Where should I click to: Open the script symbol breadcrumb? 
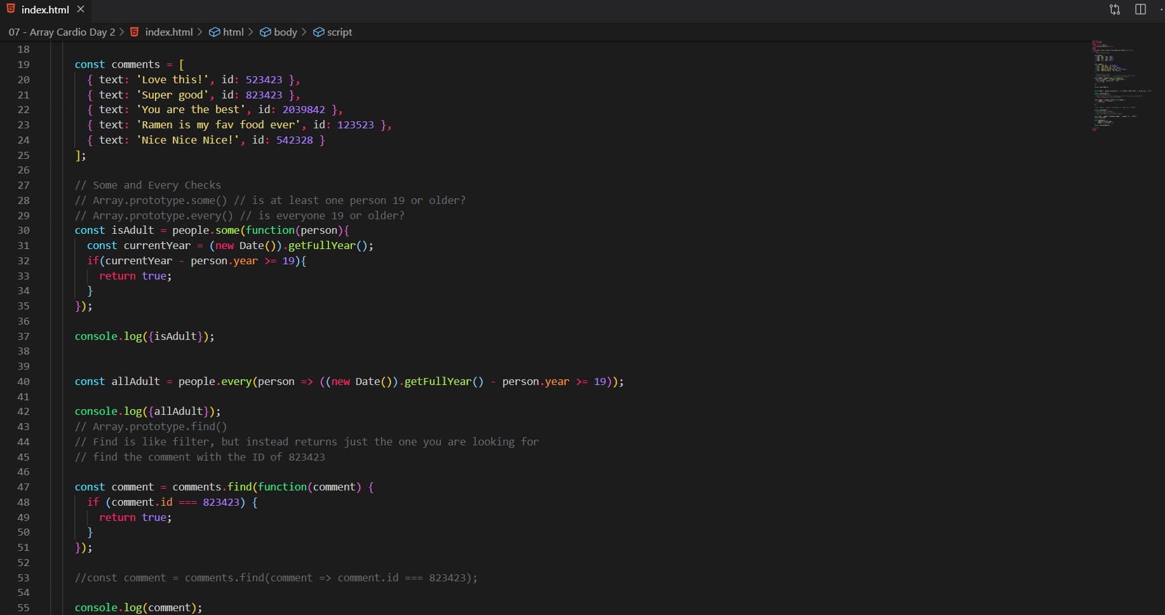(x=333, y=32)
